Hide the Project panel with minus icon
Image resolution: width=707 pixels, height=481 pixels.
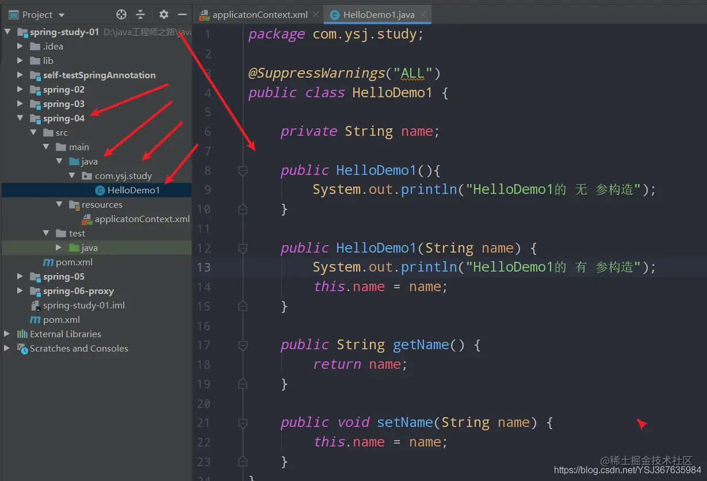182,14
